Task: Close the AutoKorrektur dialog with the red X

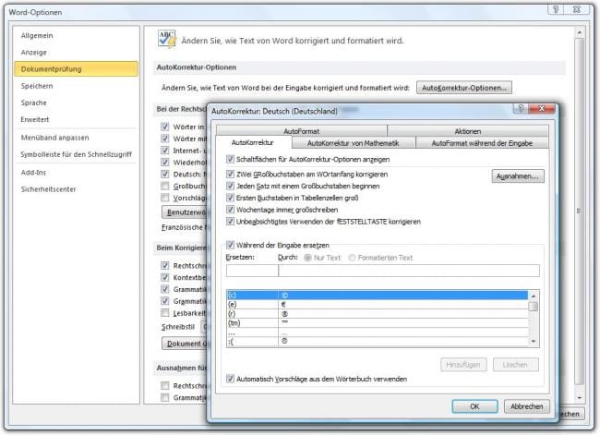Action: (542, 109)
